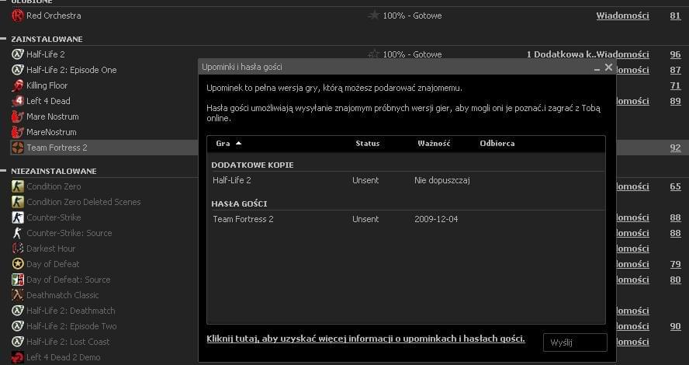This screenshot has width=689, height=365.
Task: Click the 'Nie dopuszczaj' validity cell
Action: 442,180
